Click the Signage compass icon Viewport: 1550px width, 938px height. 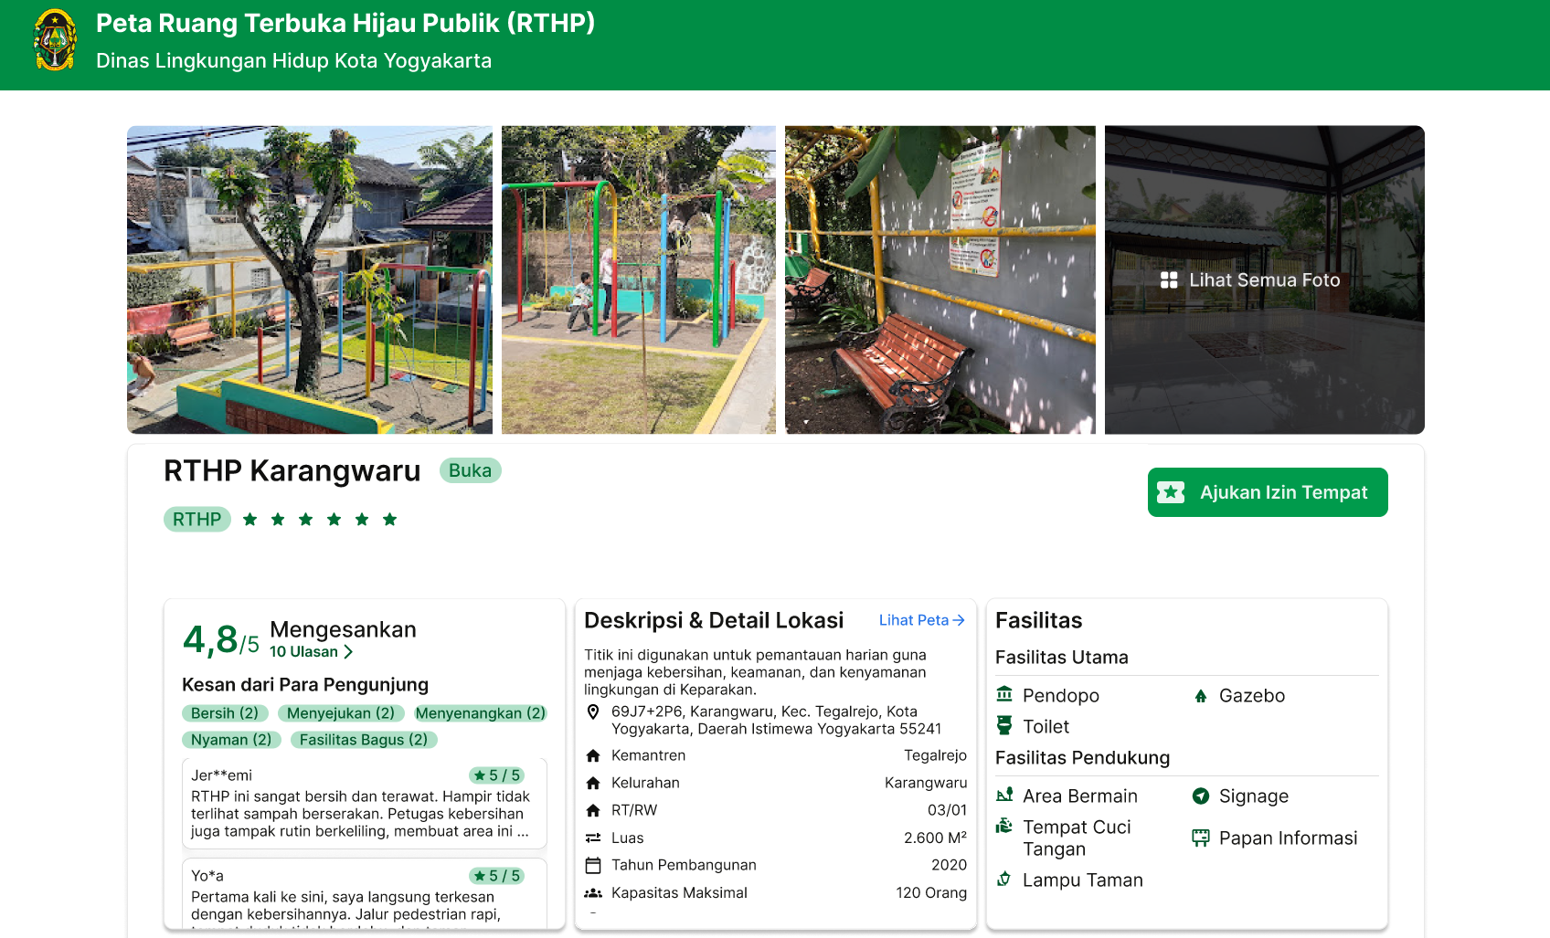pos(1201,796)
